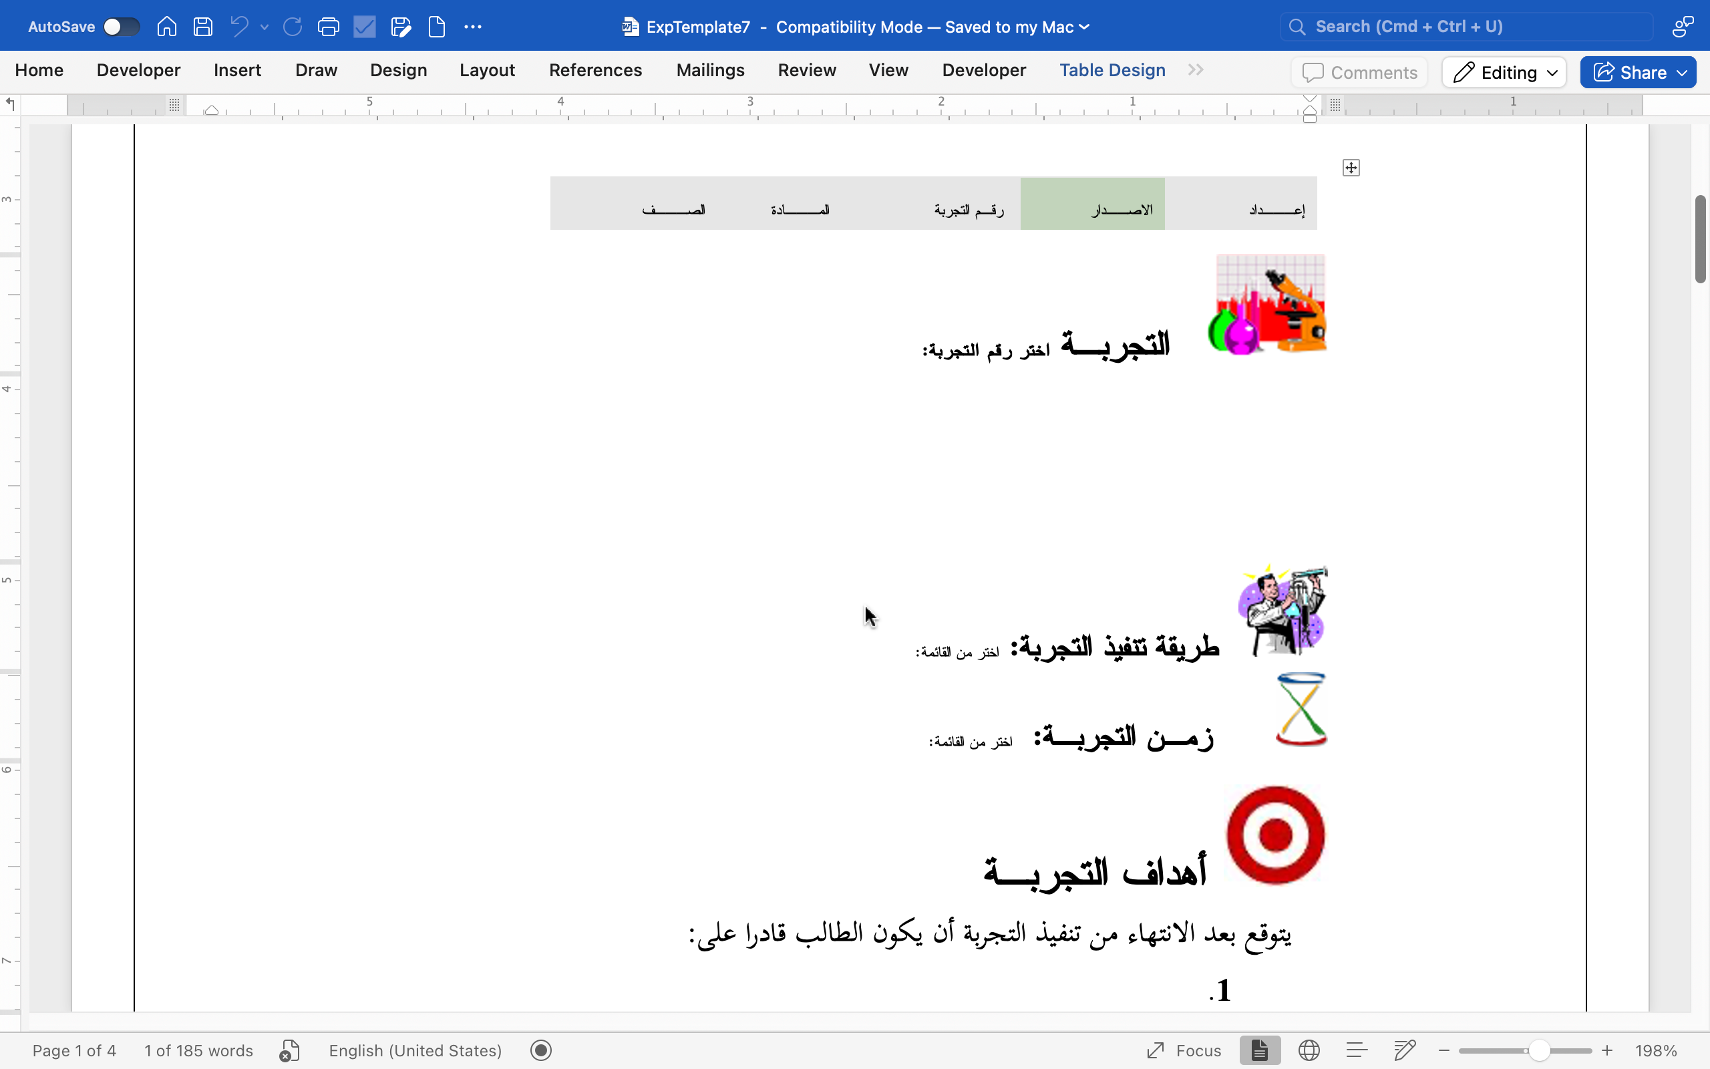This screenshot has height=1069, width=1710.
Task: Open the Table Design tab
Action: point(1112,70)
